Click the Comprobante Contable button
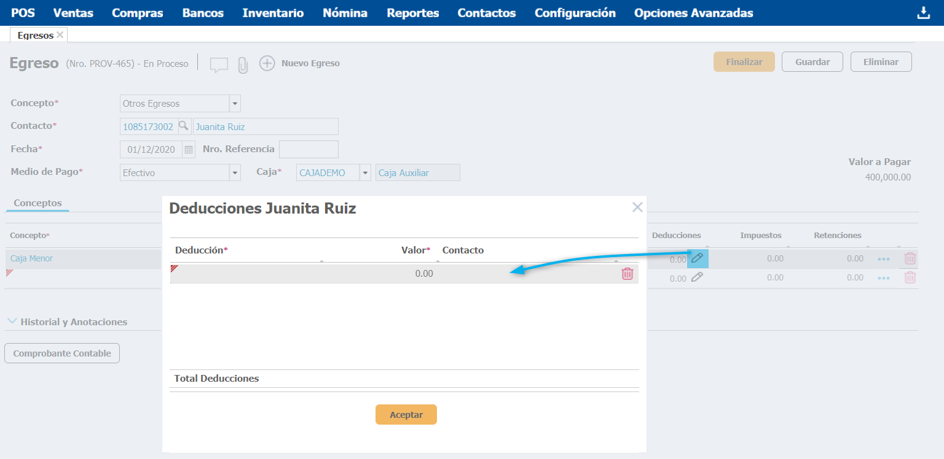 pyautogui.click(x=62, y=353)
